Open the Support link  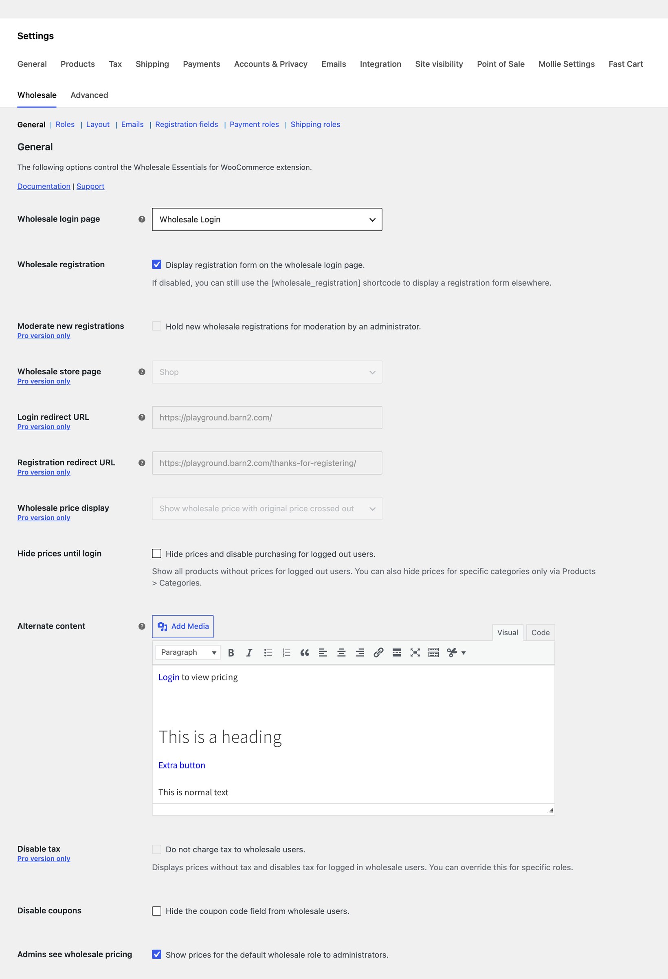[90, 186]
